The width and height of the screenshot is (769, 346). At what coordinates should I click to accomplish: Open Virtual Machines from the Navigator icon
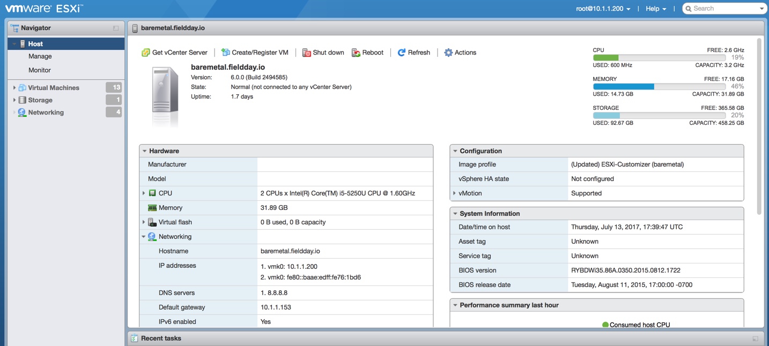(x=22, y=88)
